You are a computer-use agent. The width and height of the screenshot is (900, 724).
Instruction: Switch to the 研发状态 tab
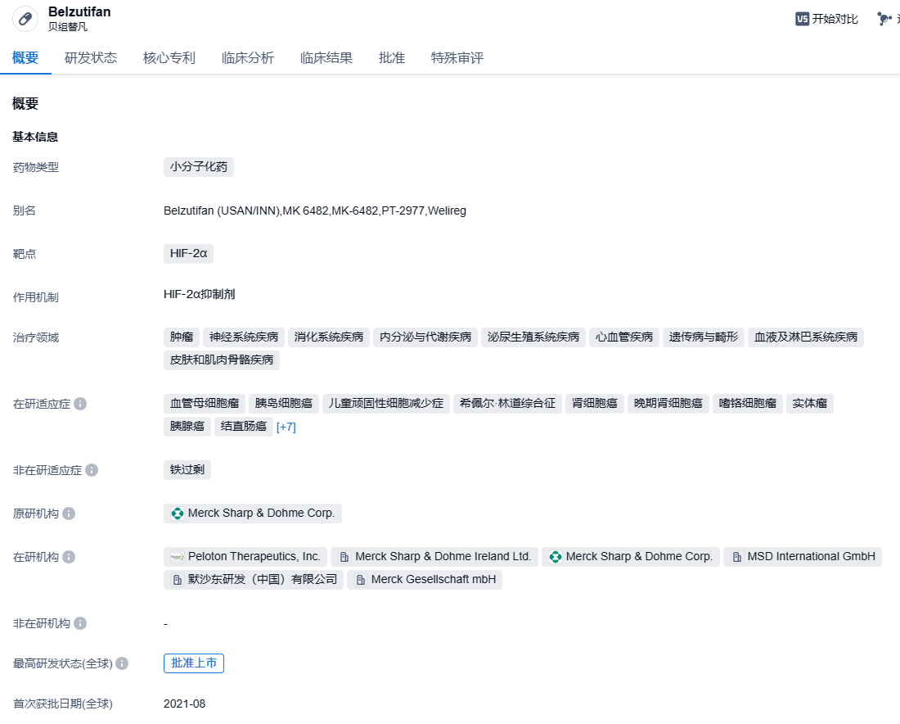(91, 58)
